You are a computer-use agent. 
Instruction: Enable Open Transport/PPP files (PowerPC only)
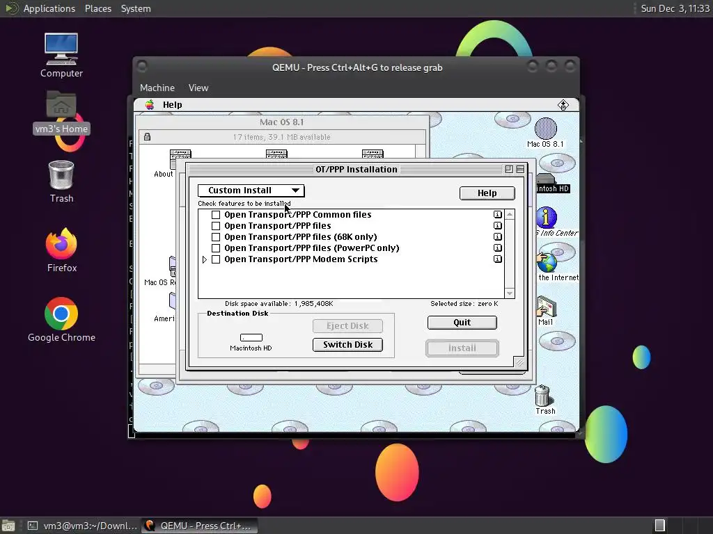tap(216, 248)
